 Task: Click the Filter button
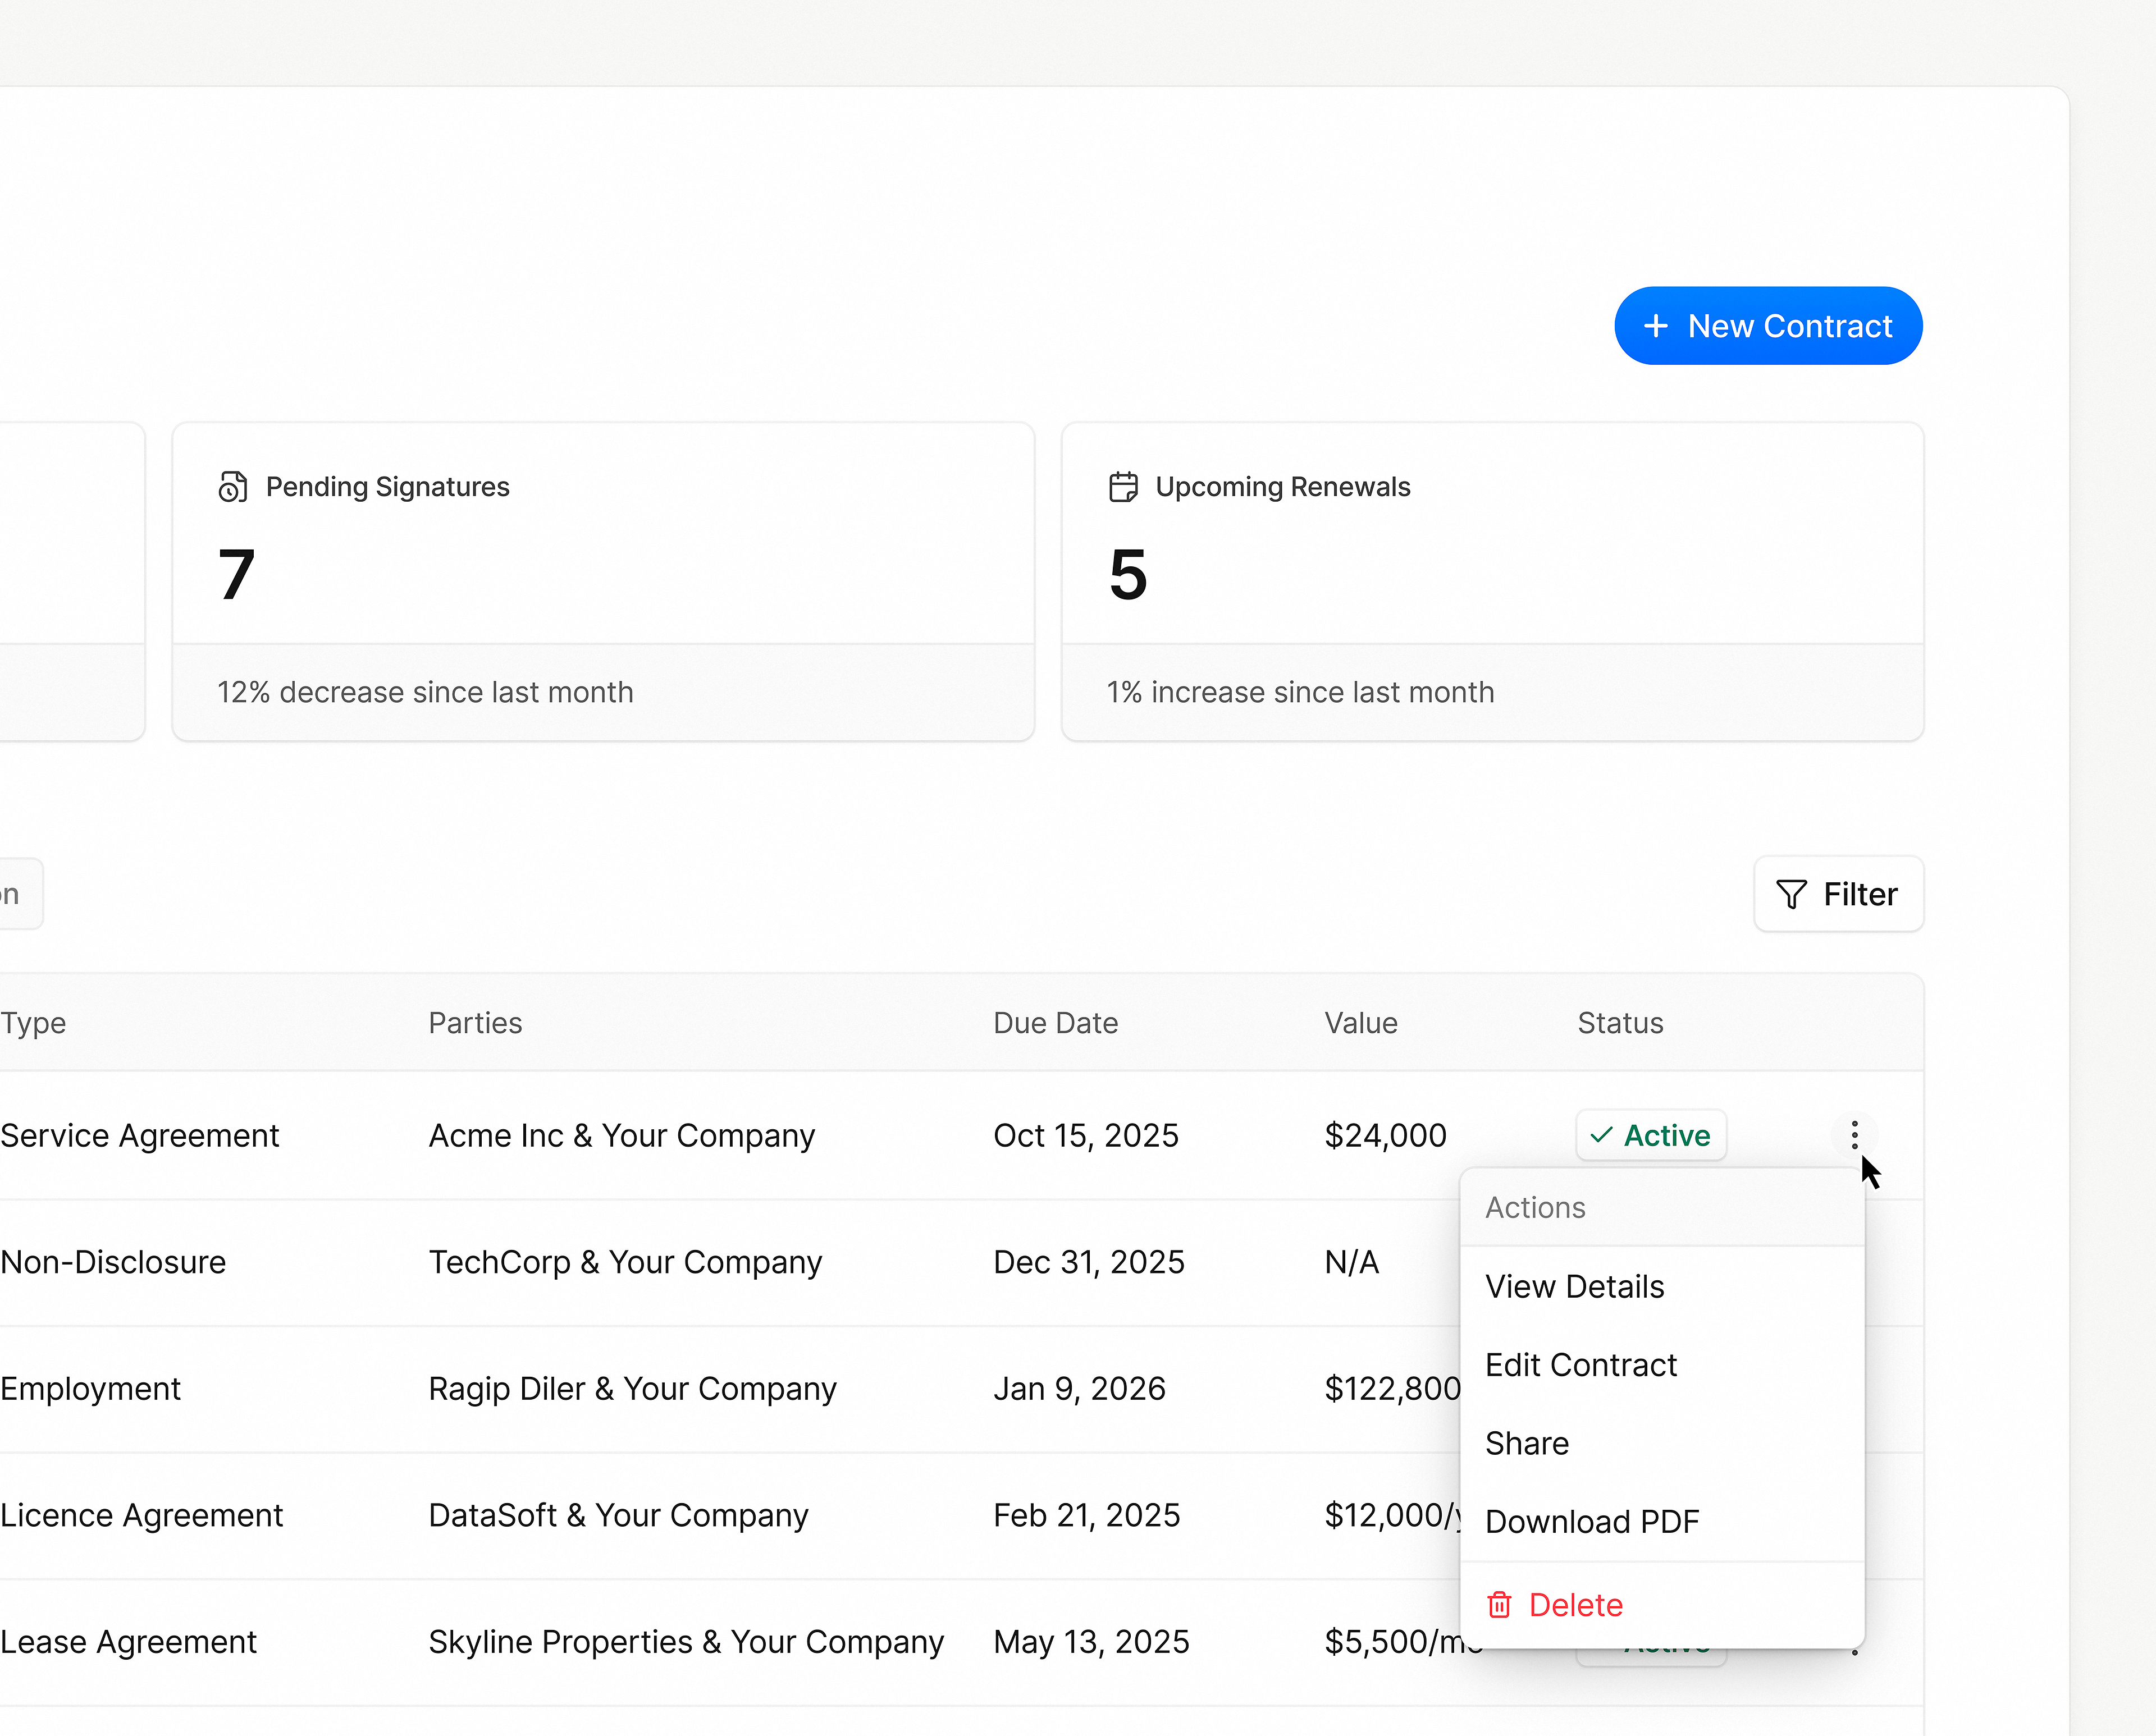(x=1838, y=894)
